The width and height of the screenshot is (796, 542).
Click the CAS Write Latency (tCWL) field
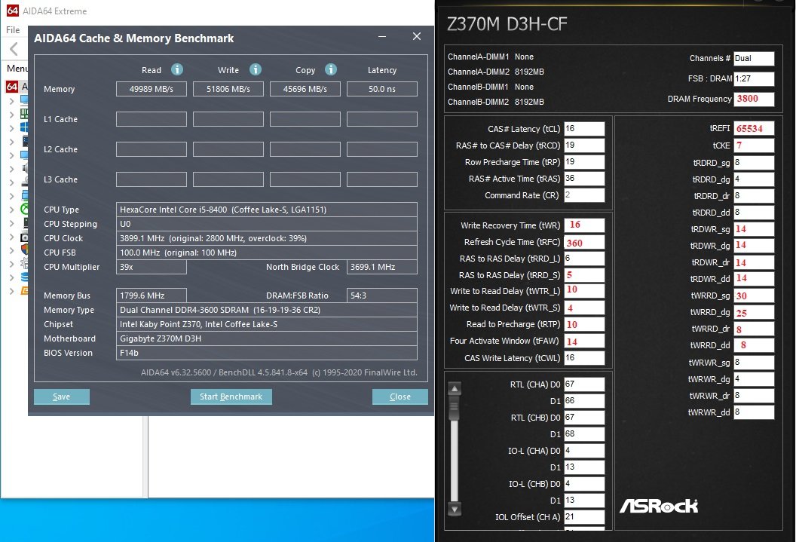point(584,358)
